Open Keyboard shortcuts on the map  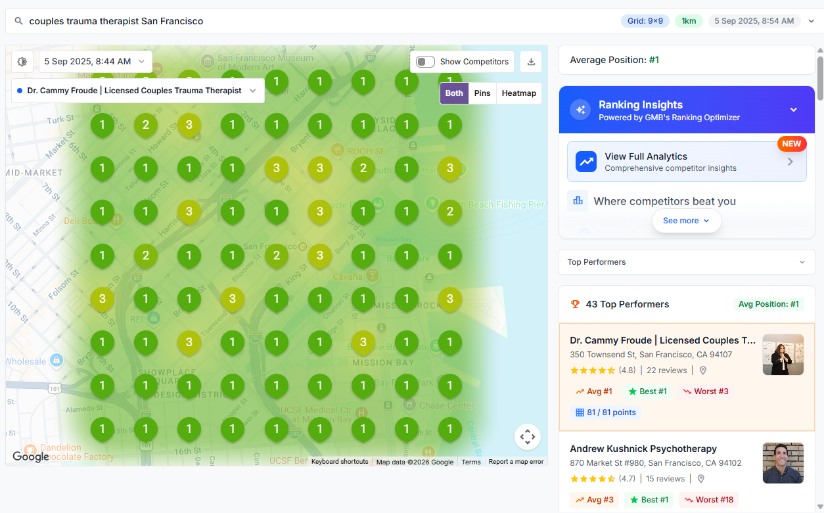340,462
